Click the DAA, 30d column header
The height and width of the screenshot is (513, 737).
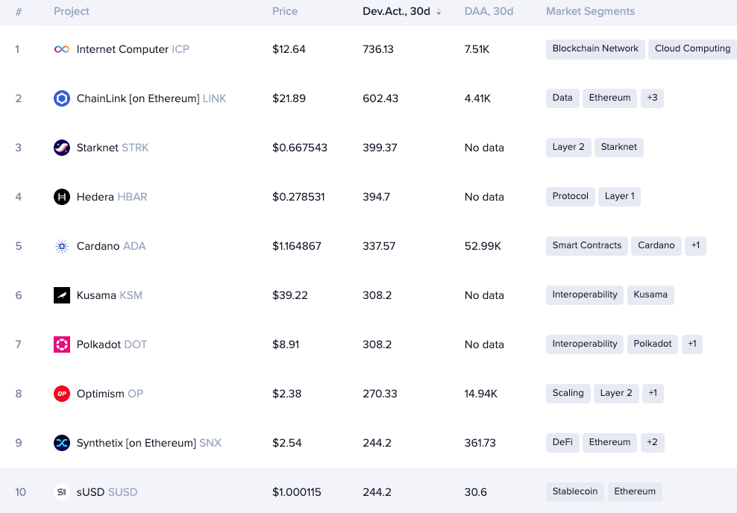pyautogui.click(x=489, y=11)
